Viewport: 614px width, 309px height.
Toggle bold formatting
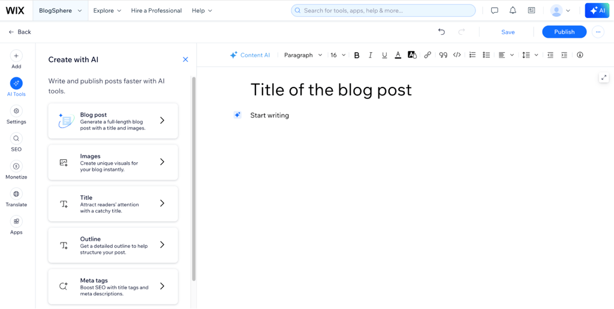357,55
